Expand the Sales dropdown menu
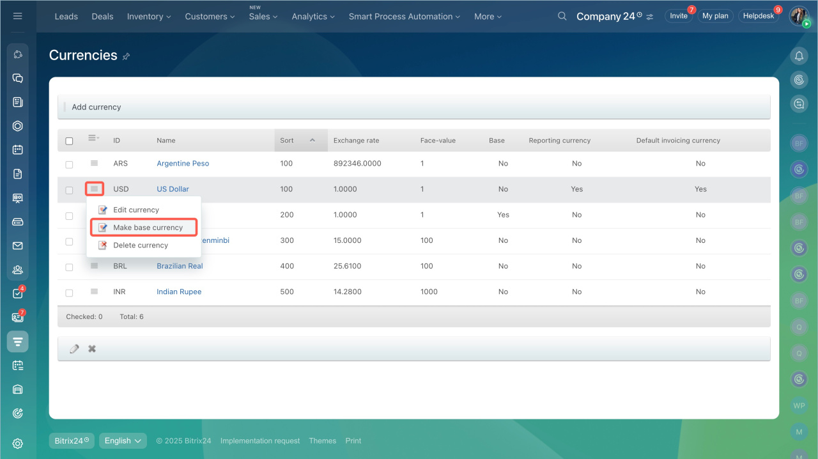This screenshot has height=459, width=818. (x=263, y=17)
